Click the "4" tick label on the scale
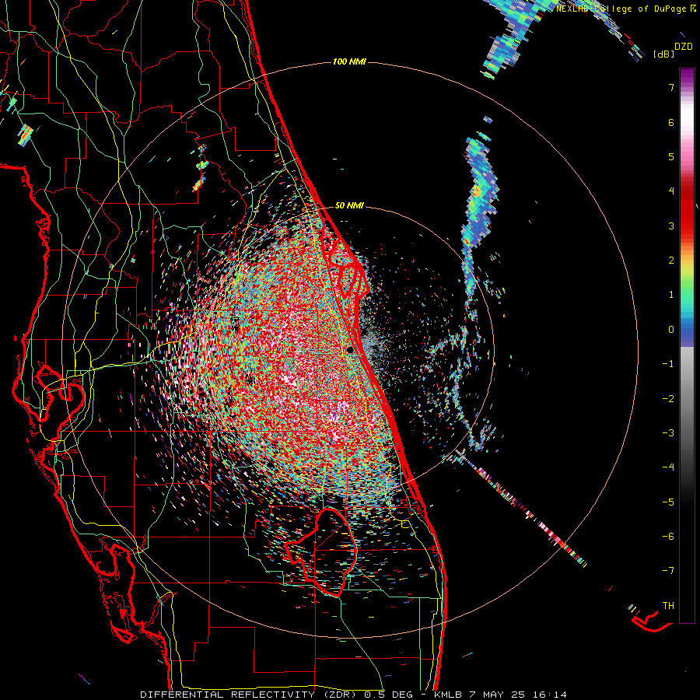The image size is (700, 700). (x=671, y=191)
